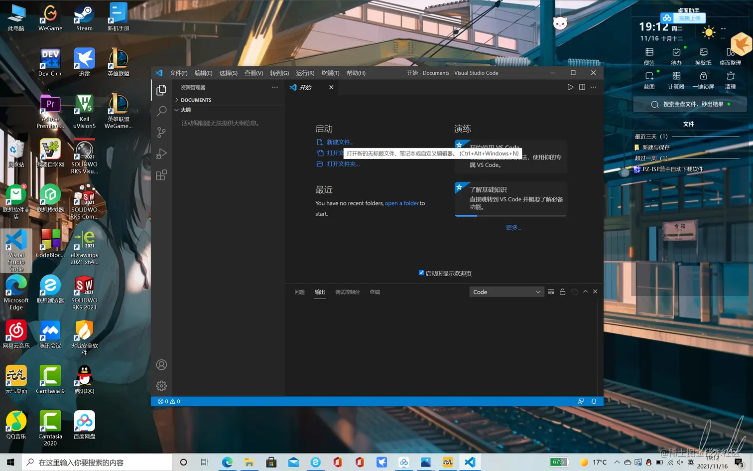Switch to the 问题 panel tab
Image resolution: width=753 pixels, height=471 pixels.
click(299, 292)
